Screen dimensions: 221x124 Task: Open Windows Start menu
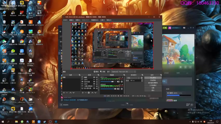pos(3,122)
